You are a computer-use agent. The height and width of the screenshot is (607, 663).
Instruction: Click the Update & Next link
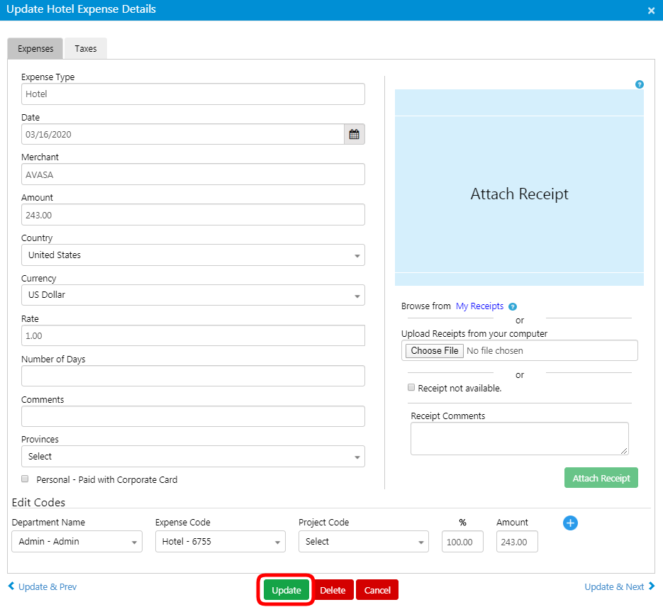pyautogui.click(x=618, y=586)
